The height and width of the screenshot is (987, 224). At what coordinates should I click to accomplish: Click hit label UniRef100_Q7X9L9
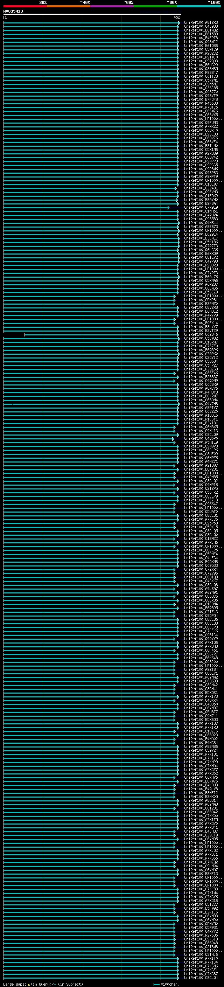[201, 207]
